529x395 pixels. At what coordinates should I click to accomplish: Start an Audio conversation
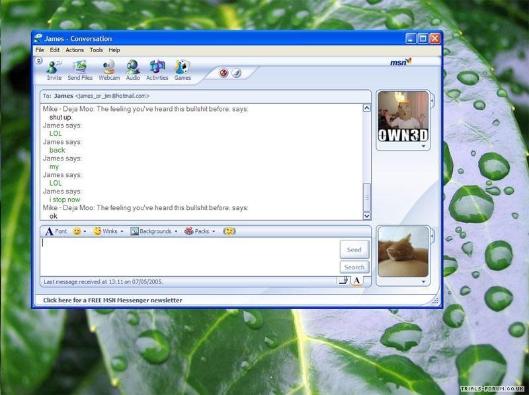pos(133,71)
